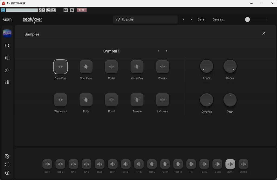Viewport: 277px width, 180px height.
Task: Open the pads view sidebar icon
Action: (7, 58)
